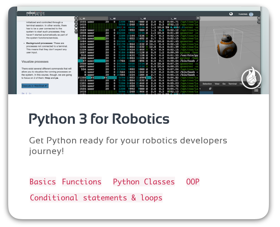Close the terminal panel with X icon
Screen dimensions: 280x227
pos(198,18)
